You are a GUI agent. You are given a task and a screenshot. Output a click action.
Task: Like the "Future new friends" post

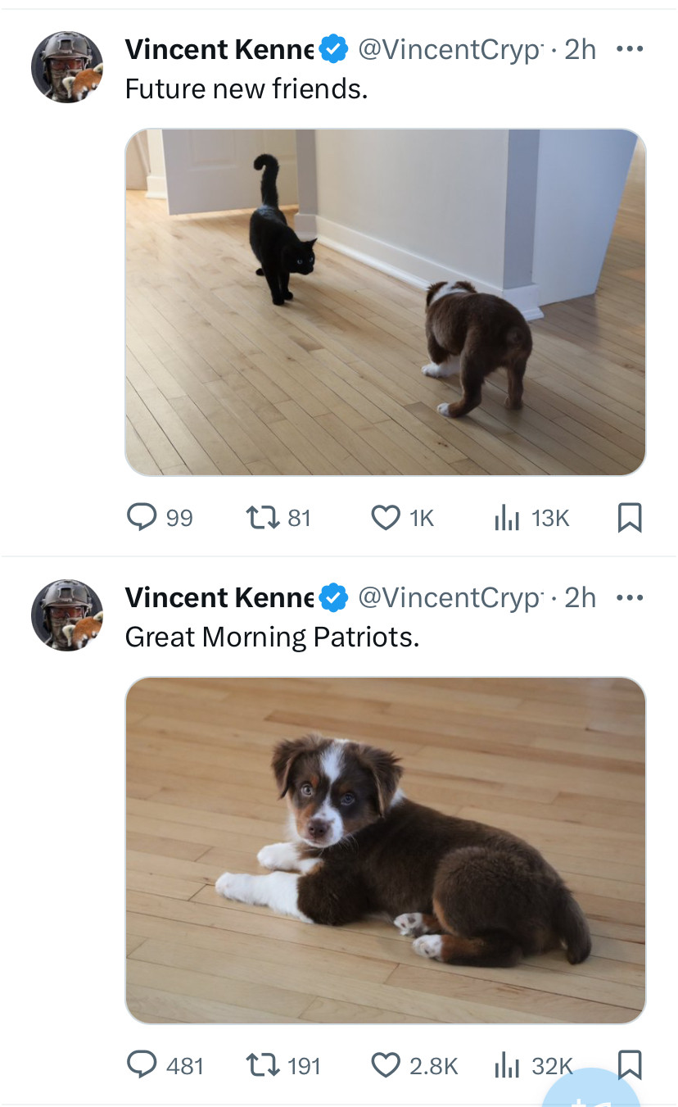[385, 517]
